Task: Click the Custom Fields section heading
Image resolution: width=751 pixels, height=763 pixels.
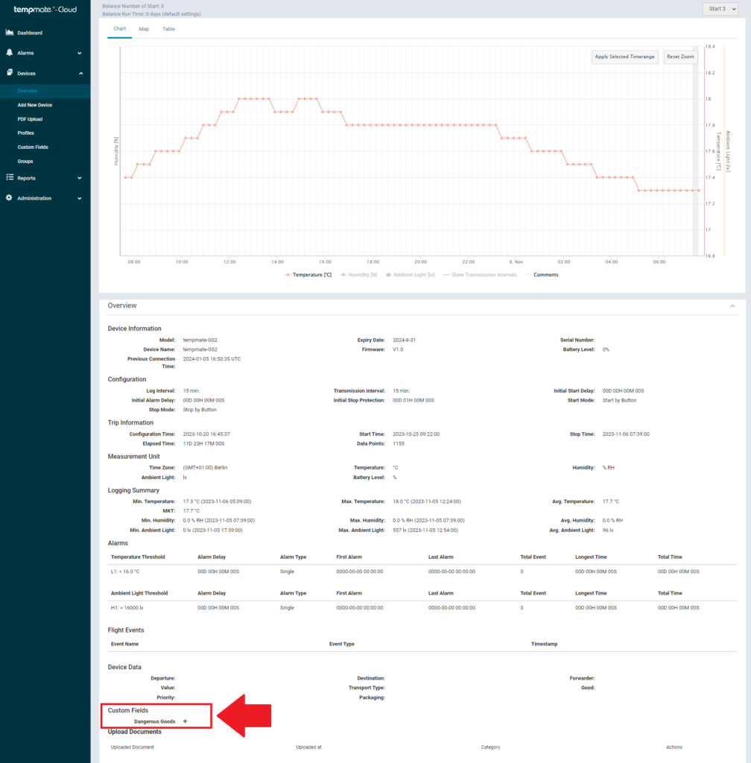Action: click(128, 710)
